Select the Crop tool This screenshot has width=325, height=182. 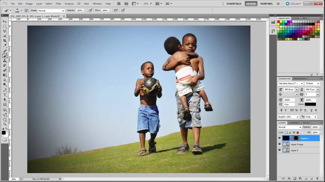(x=5, y=41)
